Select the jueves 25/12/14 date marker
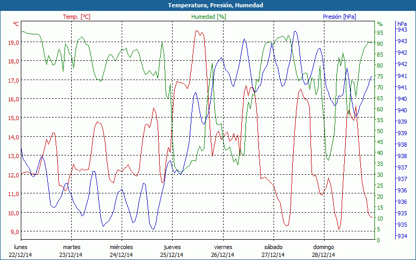416x260 pixels. (x=172, y=251)
